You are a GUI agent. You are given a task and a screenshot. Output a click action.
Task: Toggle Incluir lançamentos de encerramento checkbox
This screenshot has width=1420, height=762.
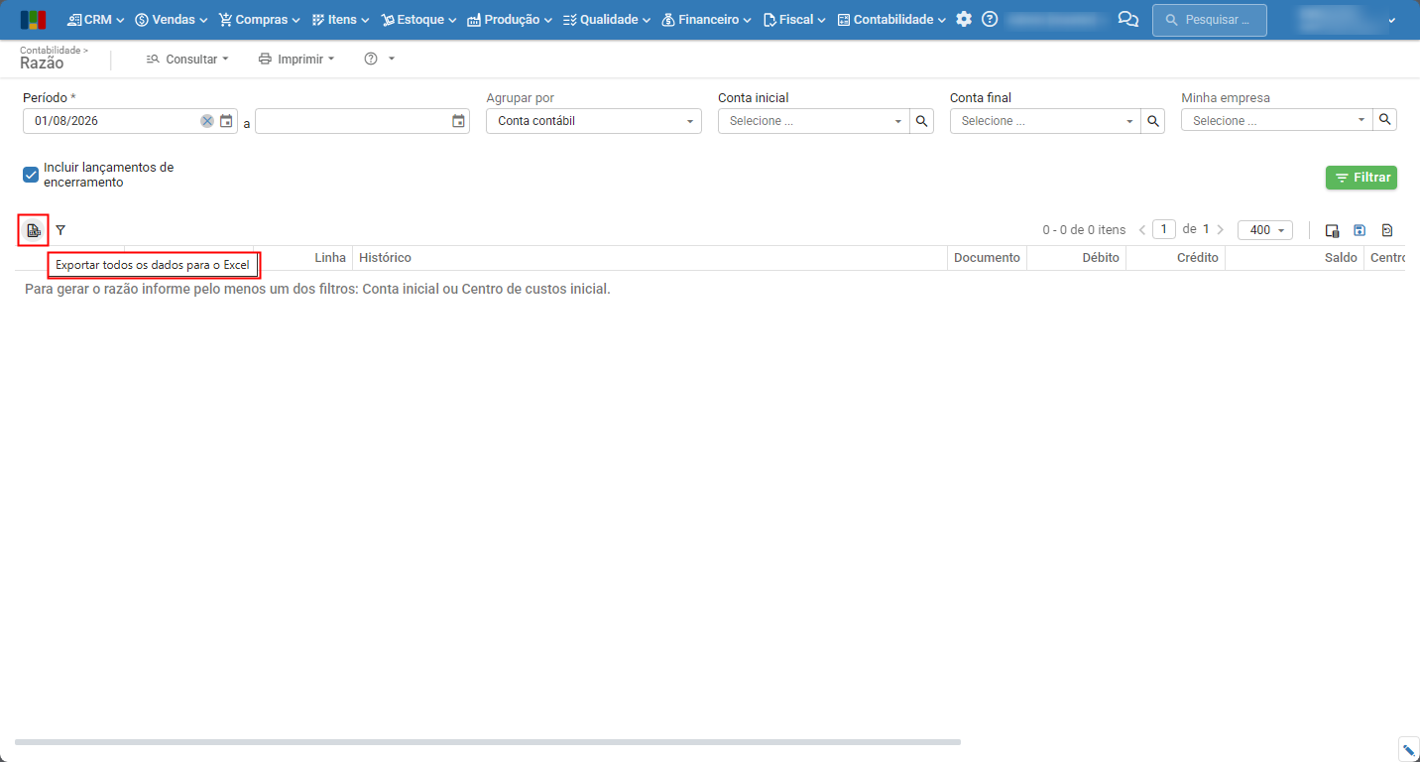coord(31,176)
